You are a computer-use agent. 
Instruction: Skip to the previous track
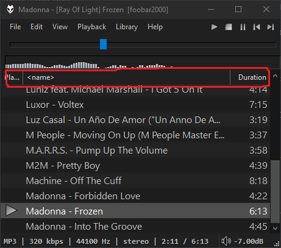coord(257,27)
